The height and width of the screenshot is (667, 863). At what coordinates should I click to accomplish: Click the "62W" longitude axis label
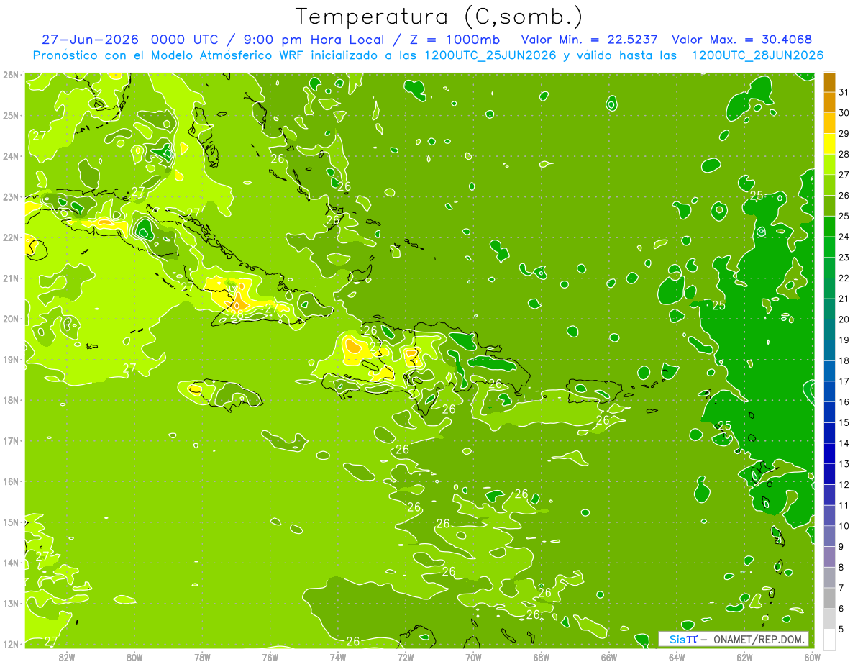click(744, 657)
